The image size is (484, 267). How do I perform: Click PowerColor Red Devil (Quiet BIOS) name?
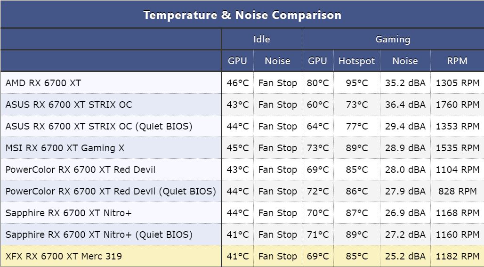(111, 191)
